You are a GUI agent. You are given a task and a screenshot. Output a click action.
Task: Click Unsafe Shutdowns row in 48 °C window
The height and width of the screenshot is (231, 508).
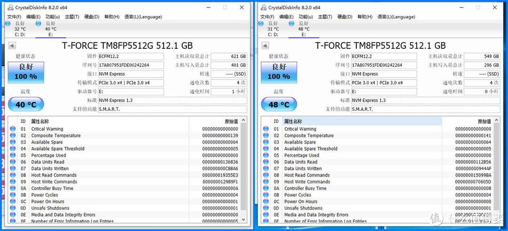coord(377,208)
